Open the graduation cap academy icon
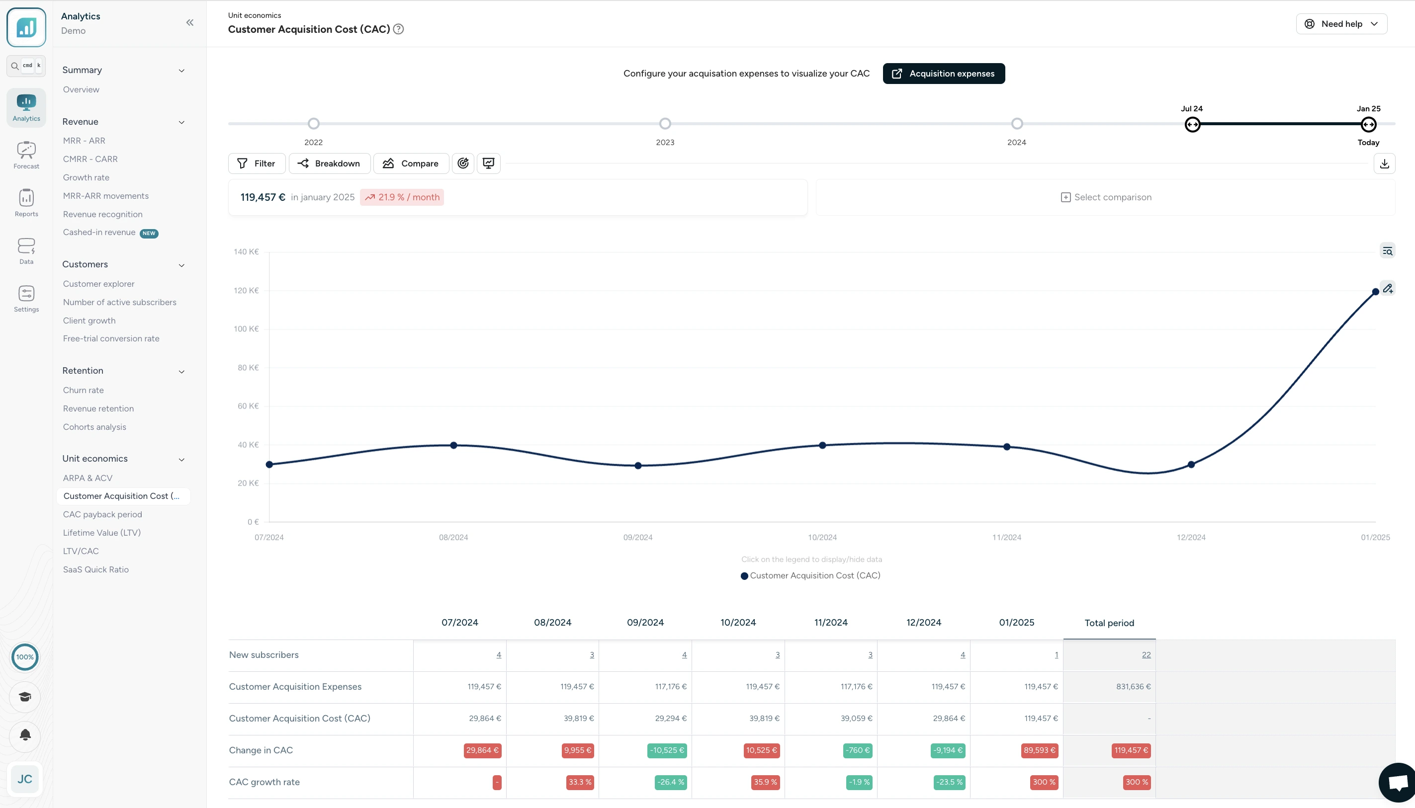The width and height of the screenshot is (1415, 808). click(x=25, y=697)
